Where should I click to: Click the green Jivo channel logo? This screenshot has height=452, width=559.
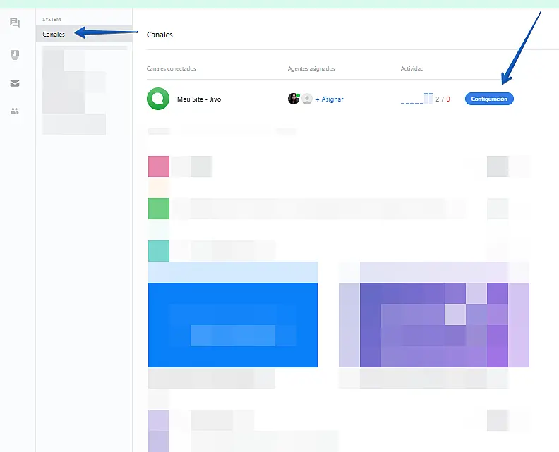coord(158,99)
